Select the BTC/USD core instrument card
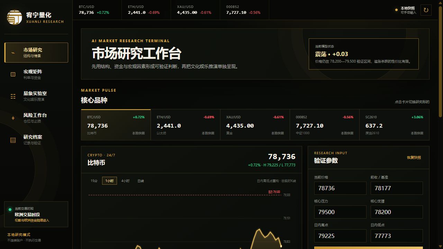 pos(116,125)
